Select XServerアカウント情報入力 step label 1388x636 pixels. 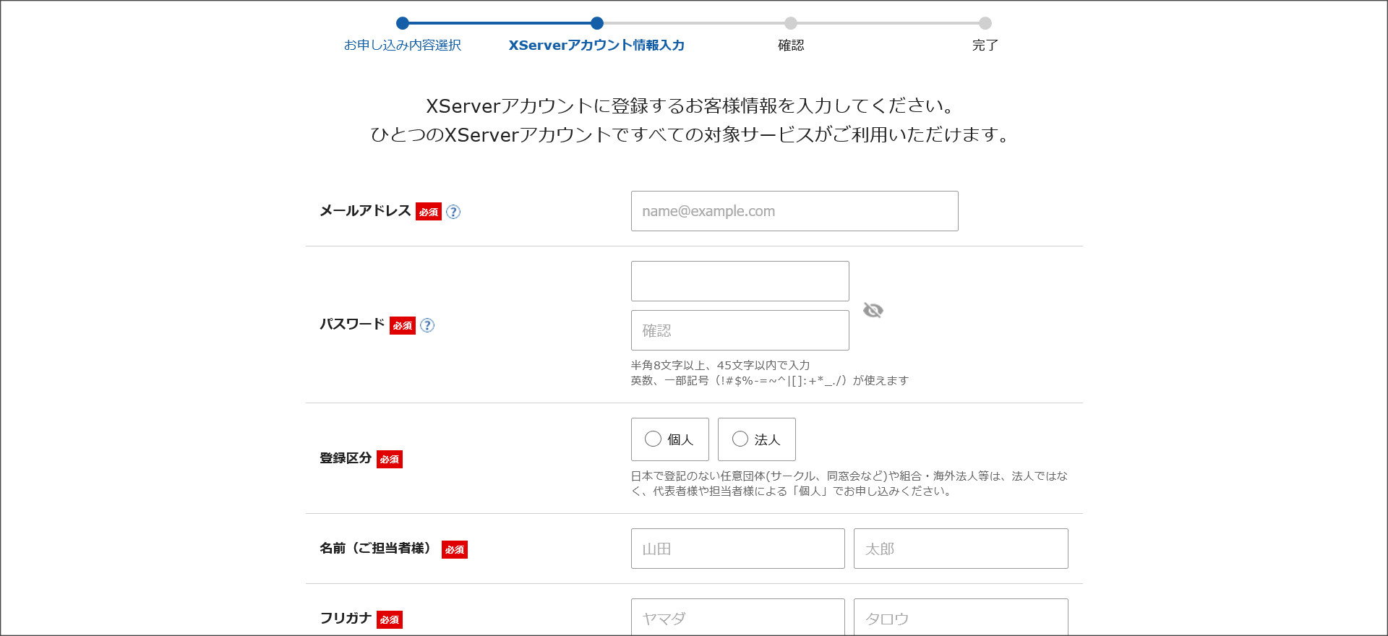596,45
